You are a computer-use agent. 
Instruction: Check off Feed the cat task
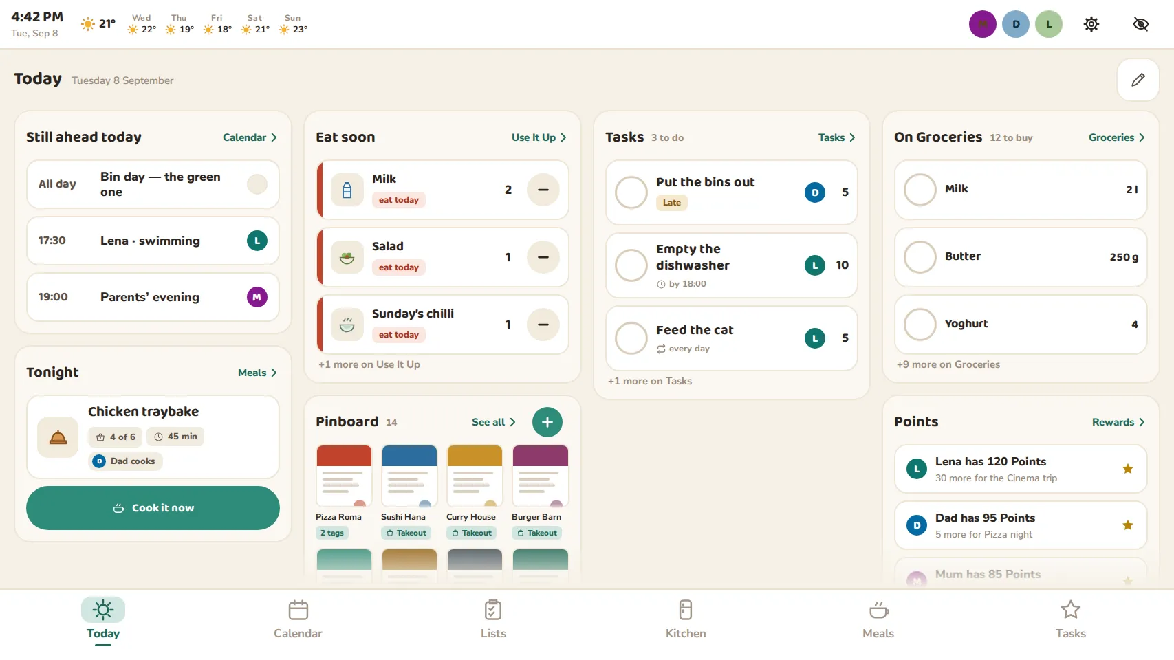[x=631, y=338]
